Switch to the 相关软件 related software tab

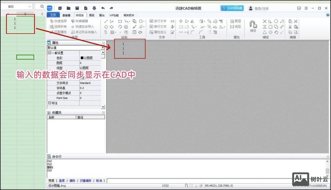point(129,15)
